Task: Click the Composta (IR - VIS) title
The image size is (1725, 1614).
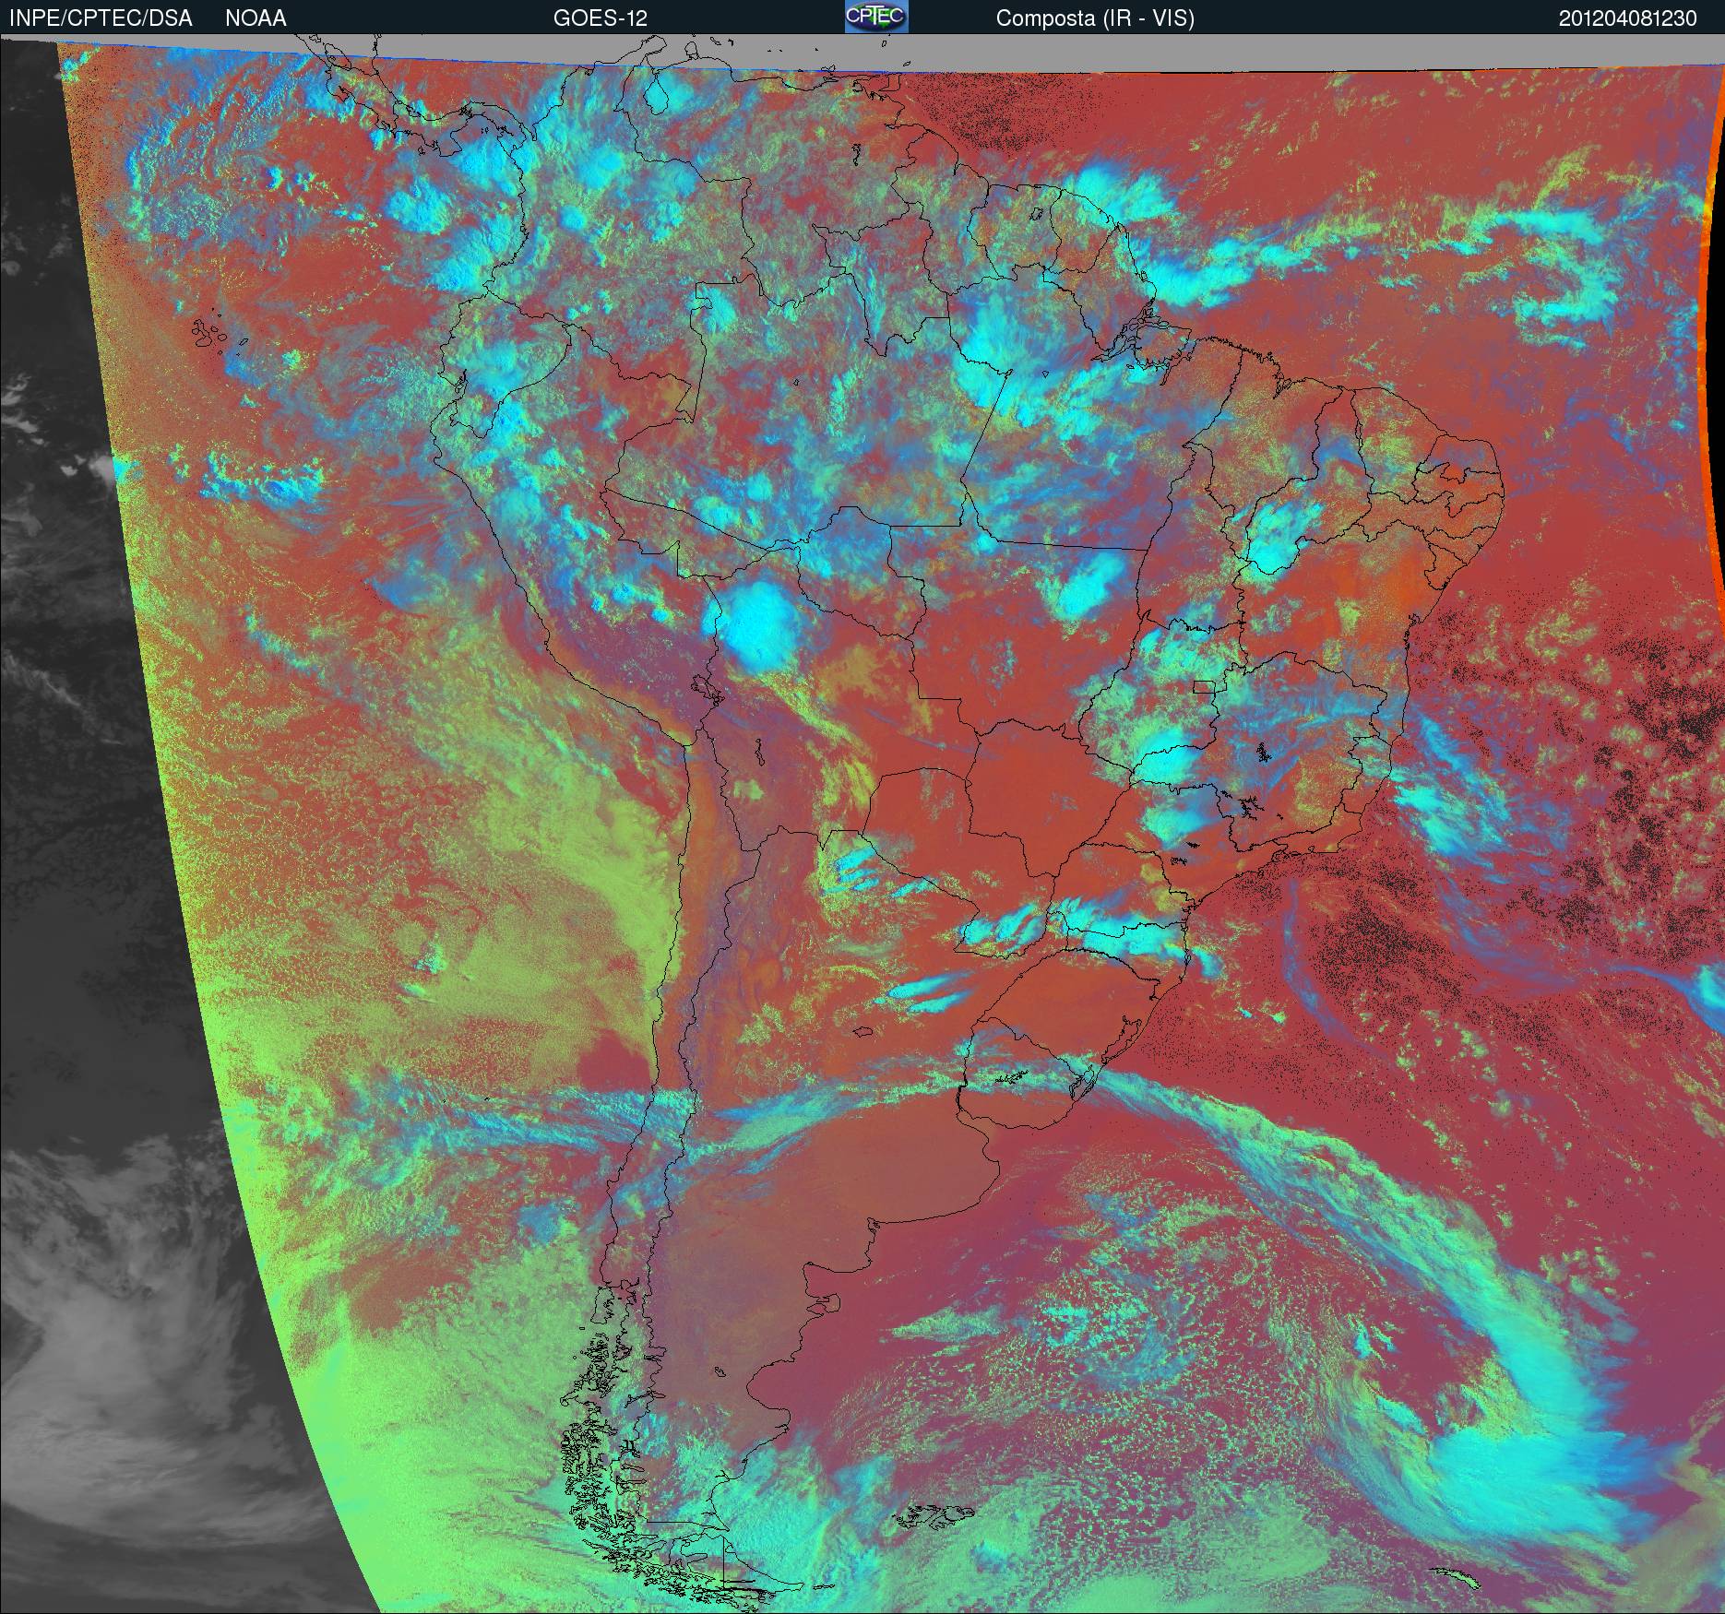Action: 1095,18
